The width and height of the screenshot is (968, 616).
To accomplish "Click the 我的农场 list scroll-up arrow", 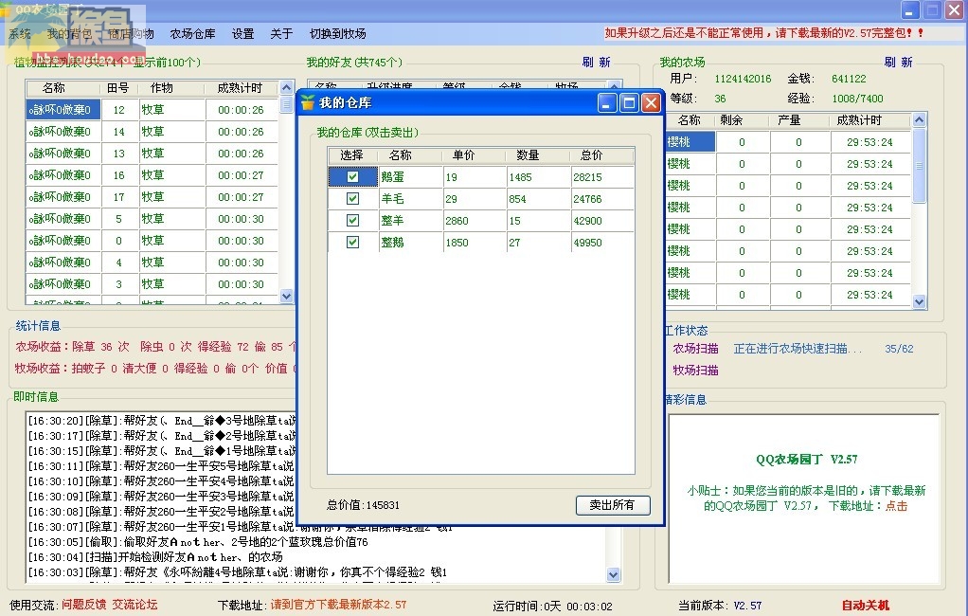I will [920, 119].
